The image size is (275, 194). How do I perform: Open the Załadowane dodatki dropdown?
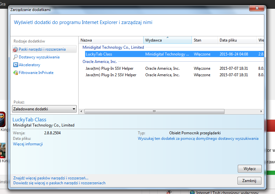coord(44,109)
